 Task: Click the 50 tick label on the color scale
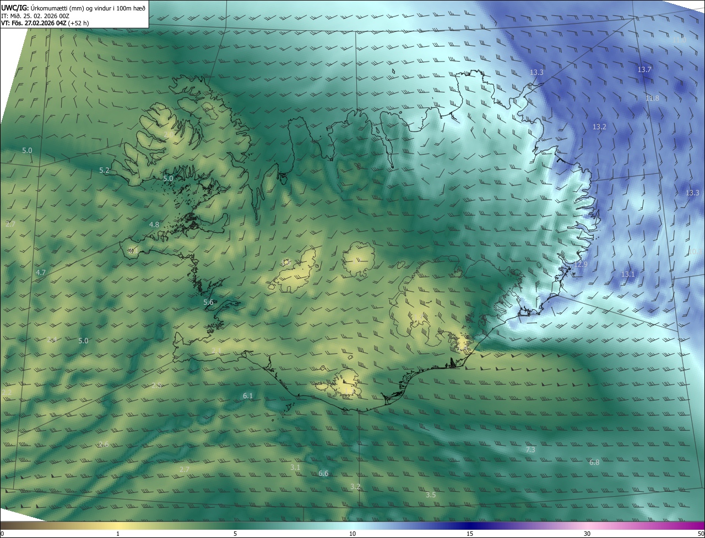701,534
